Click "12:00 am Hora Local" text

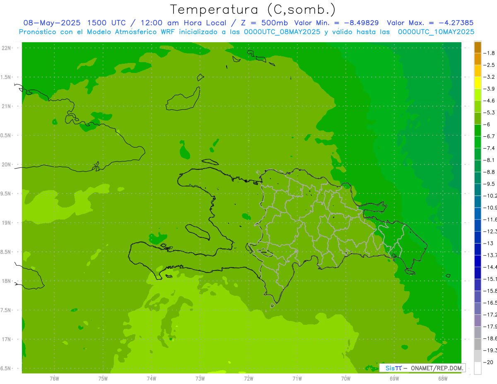point(184,23)
